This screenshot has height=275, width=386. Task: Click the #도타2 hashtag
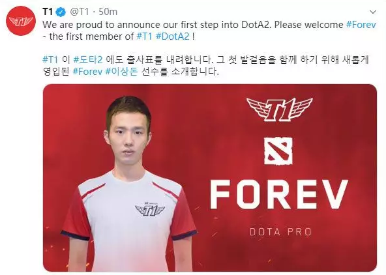88,60
